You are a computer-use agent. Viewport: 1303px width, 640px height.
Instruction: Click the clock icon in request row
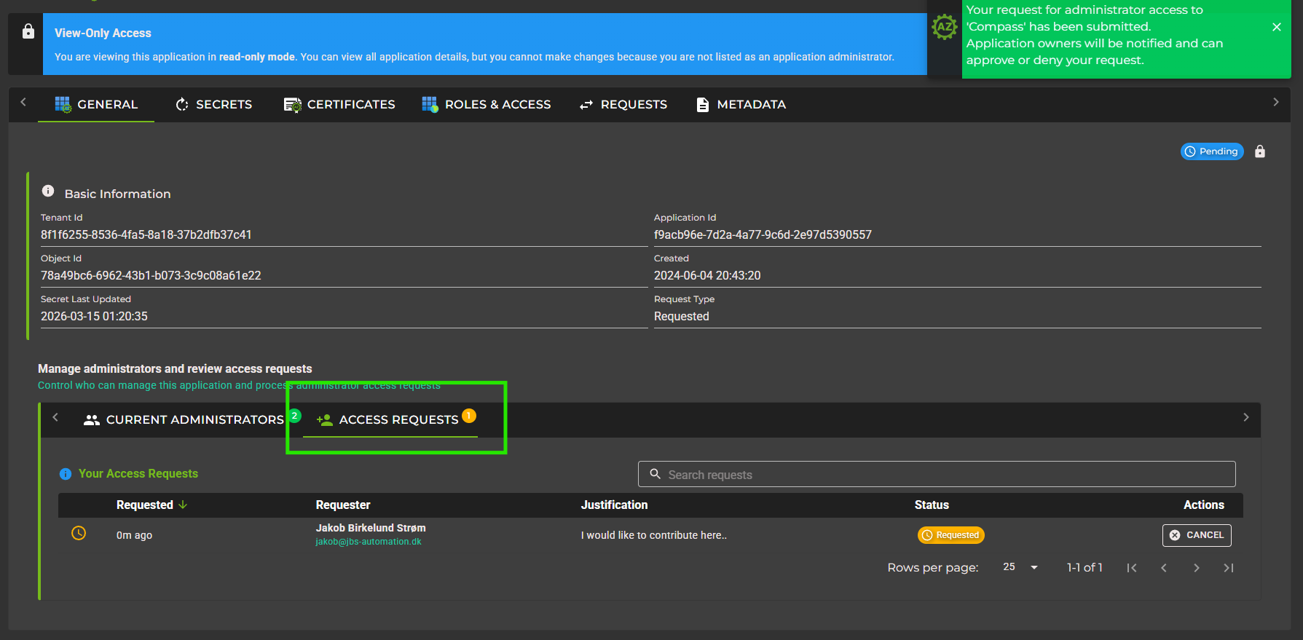coord(79,533)
